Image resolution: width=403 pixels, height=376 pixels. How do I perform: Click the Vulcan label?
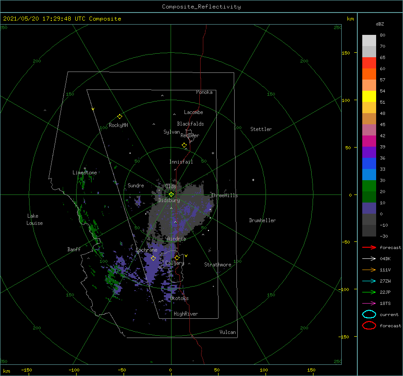(x=227, y=332)
